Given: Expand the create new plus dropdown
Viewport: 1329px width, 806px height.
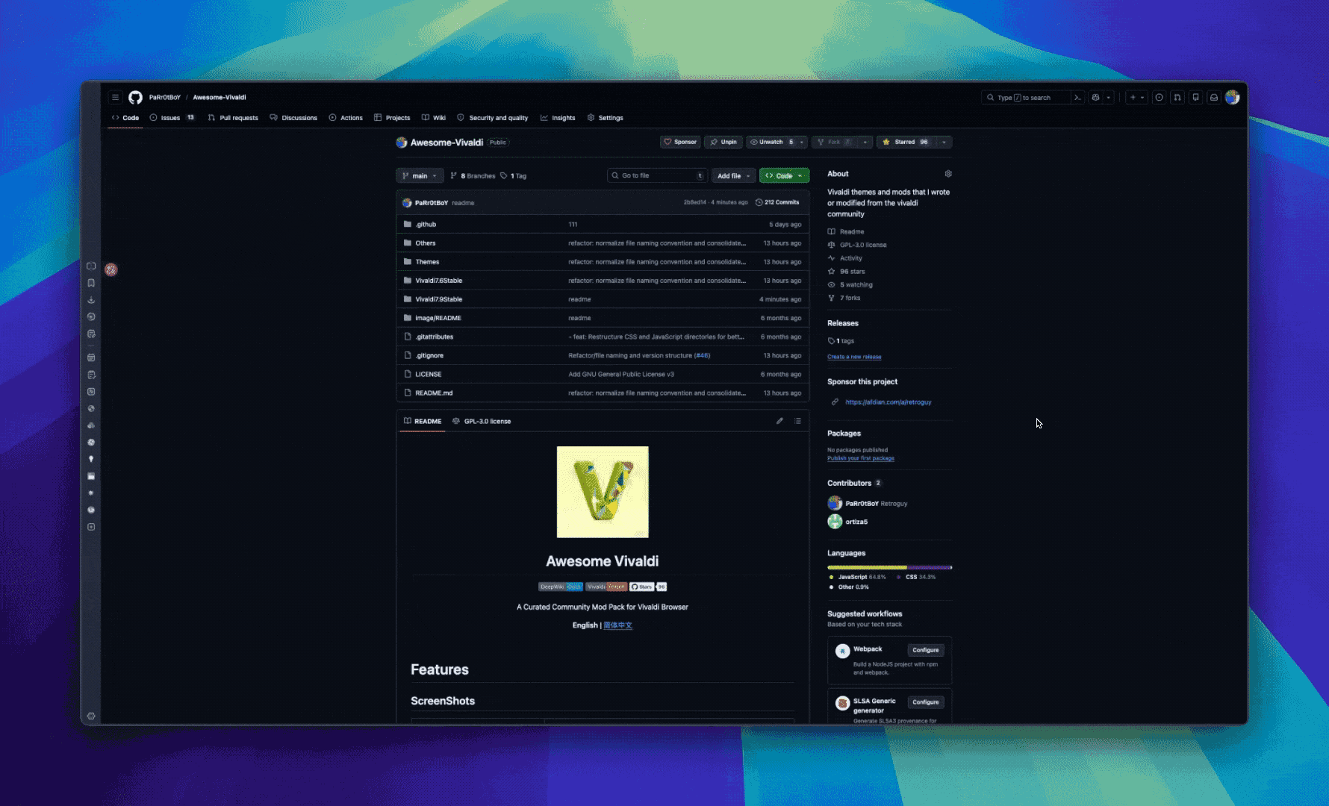Looking at the screenshot, I should (1136, 97).
